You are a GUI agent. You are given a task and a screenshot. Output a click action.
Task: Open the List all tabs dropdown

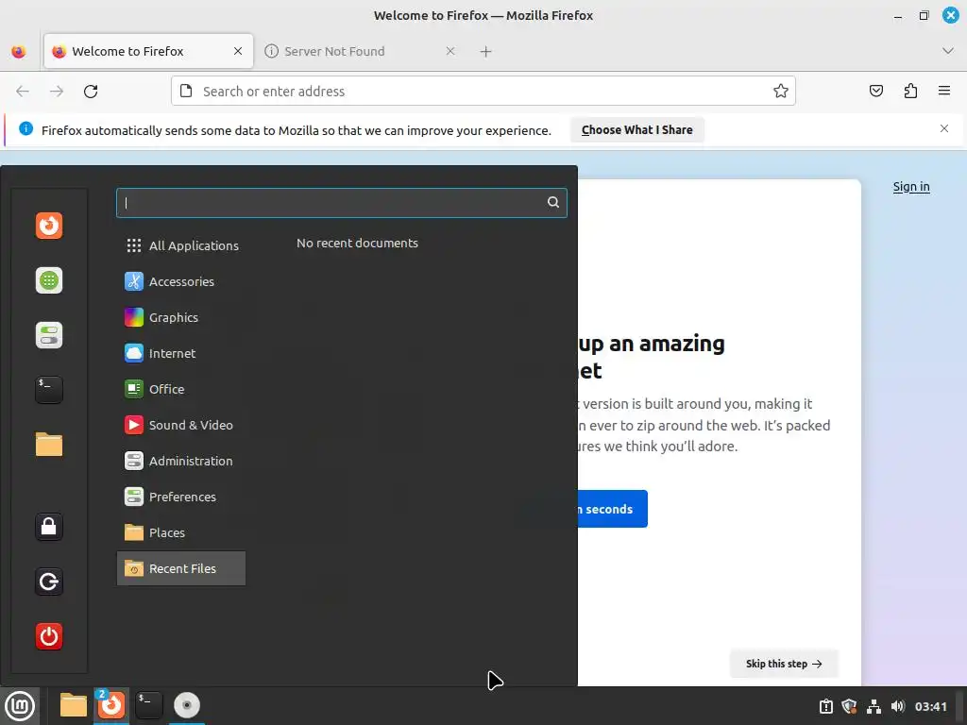[x=948, y=51]
